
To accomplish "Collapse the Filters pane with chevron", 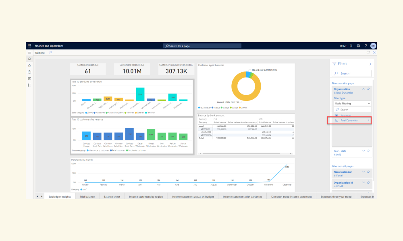I will [370, 64].
